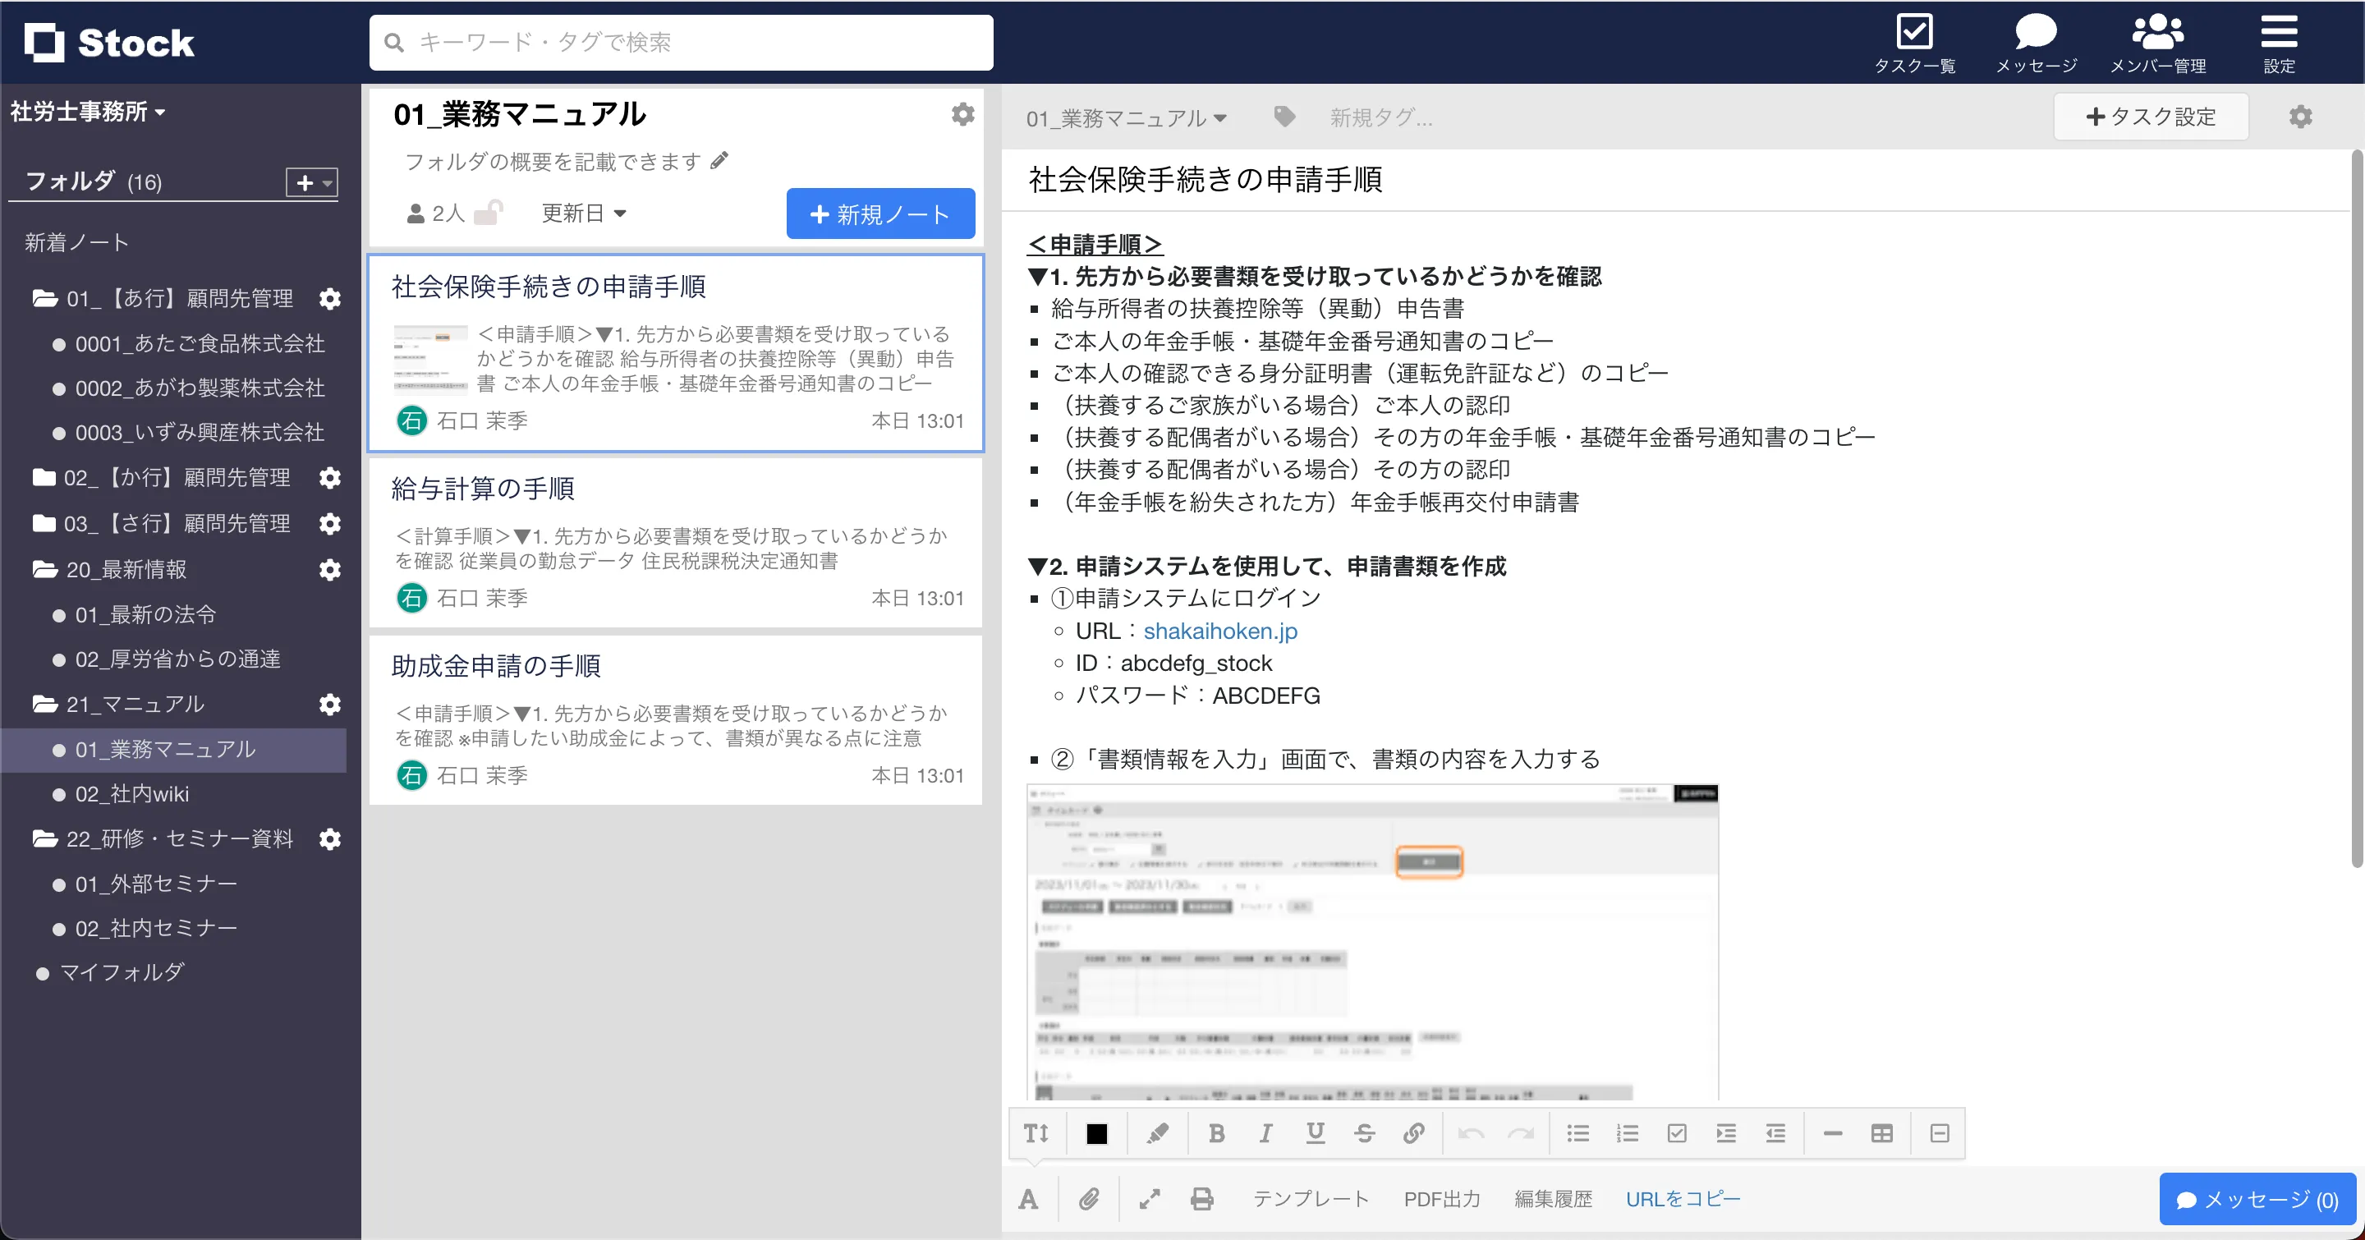Toggle strikethrough formatting
This screenshot has width=2365, height=1240.
[x=1364, y=1132]
